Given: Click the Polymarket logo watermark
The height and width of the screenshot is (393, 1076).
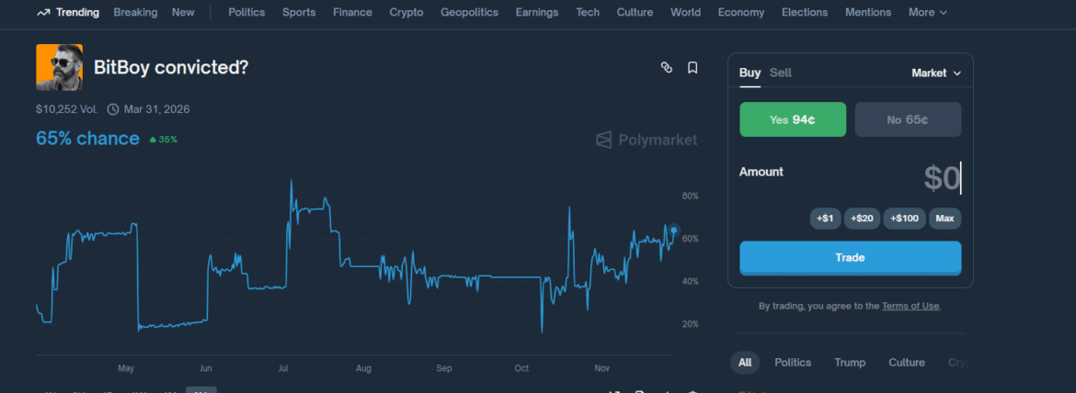Looking at the screenshot, I should pyautogui.click(x=647, y=140).
